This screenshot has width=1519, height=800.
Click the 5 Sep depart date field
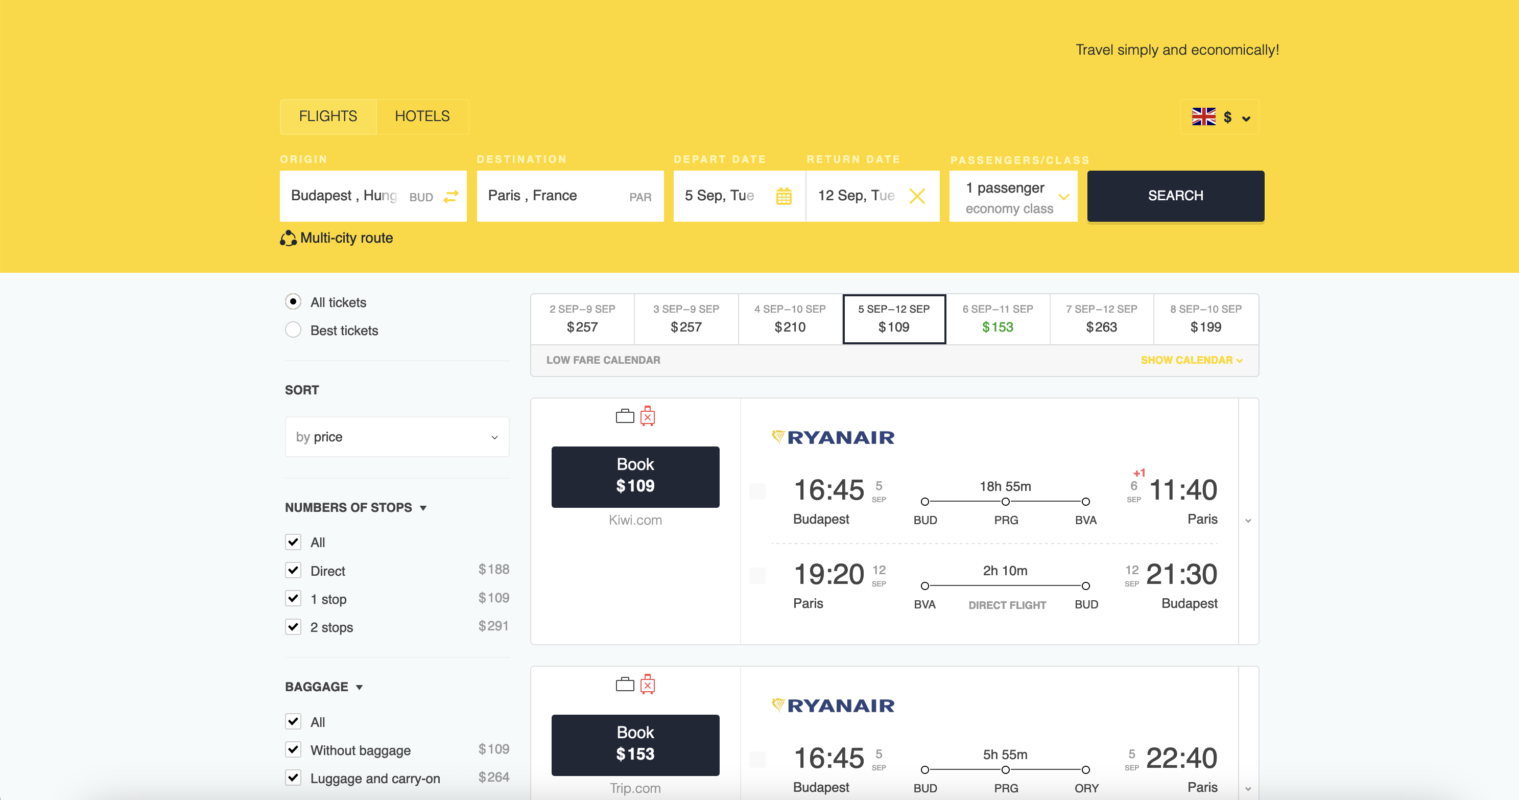point(740,197)
